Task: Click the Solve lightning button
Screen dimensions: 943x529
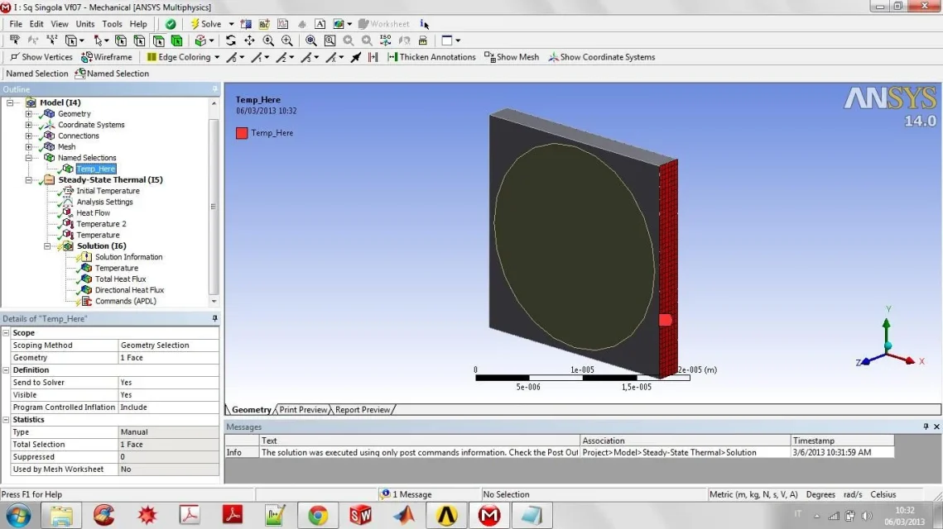Action: tap(205, 24)
